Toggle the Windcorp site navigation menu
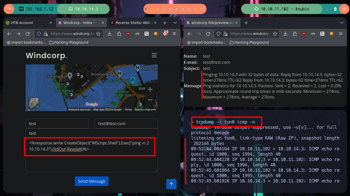The image size is (350, 196). (154, 55)
